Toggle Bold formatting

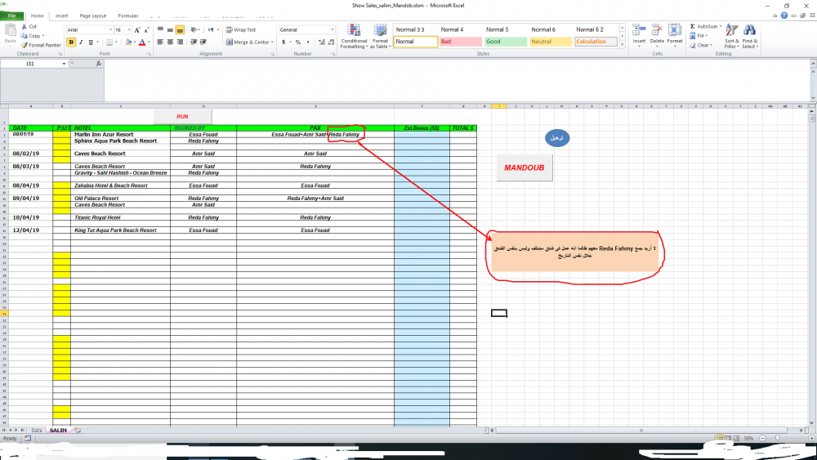click(x=71, y=42)
